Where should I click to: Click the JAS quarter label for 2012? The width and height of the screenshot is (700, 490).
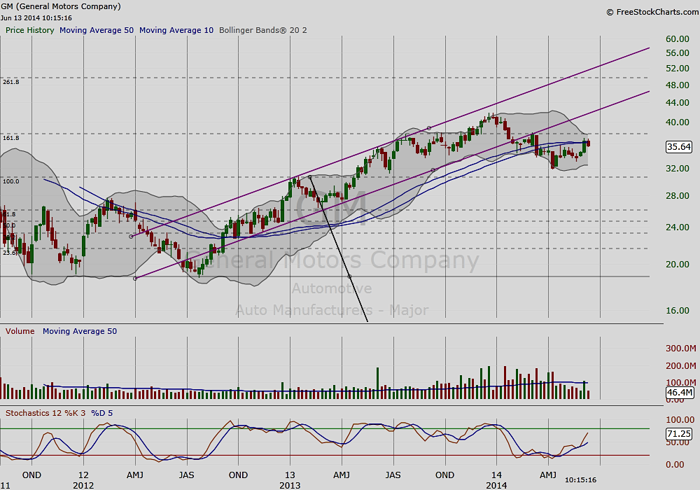pos(187,475)
